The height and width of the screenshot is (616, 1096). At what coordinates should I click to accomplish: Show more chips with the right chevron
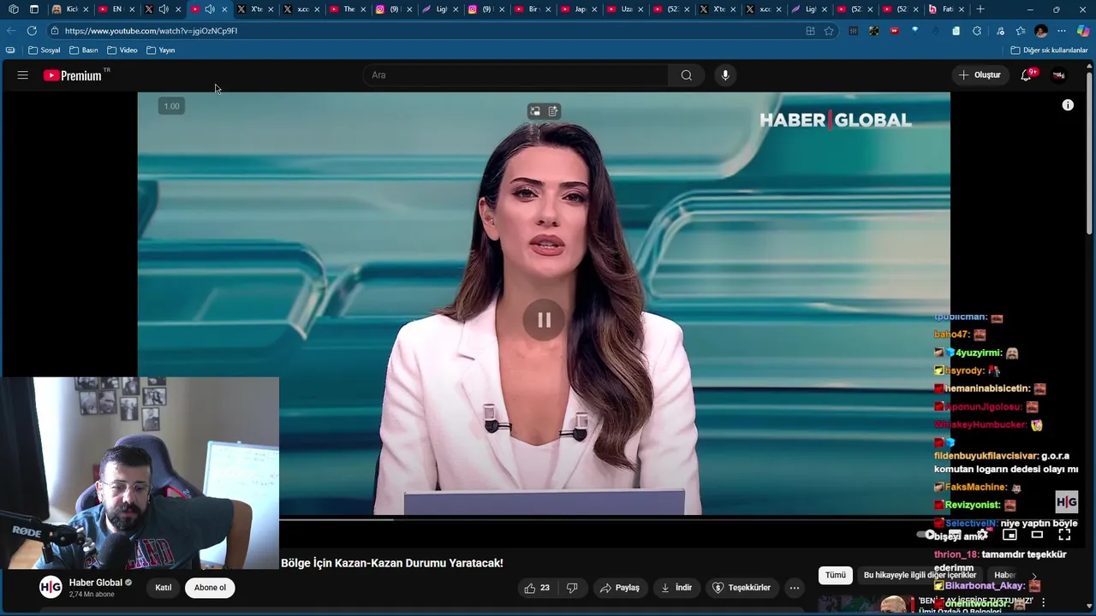[1033, 576]
